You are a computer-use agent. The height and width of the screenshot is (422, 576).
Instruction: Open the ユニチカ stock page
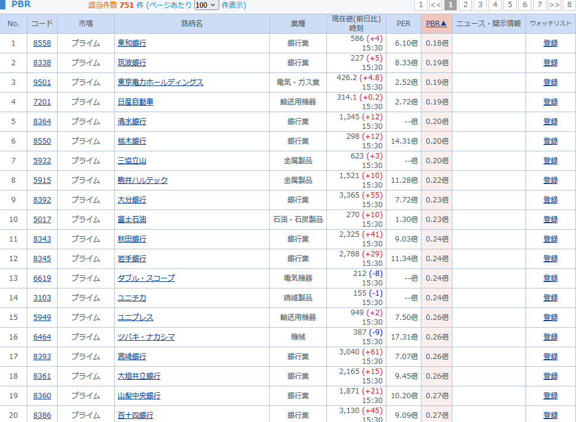point(131,298)
